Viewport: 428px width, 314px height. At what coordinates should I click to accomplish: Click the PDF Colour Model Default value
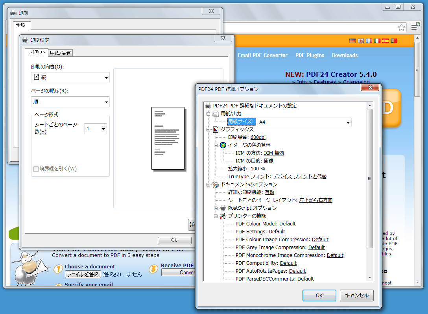click(288, 224)
